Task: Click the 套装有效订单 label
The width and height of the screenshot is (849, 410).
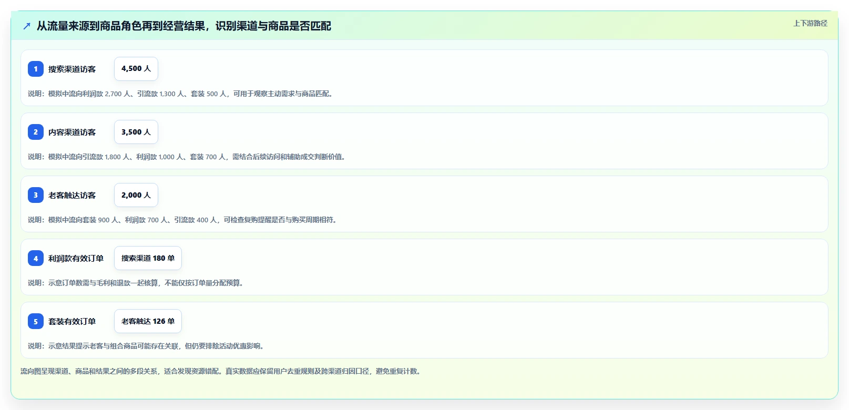Action: (72, 321)
